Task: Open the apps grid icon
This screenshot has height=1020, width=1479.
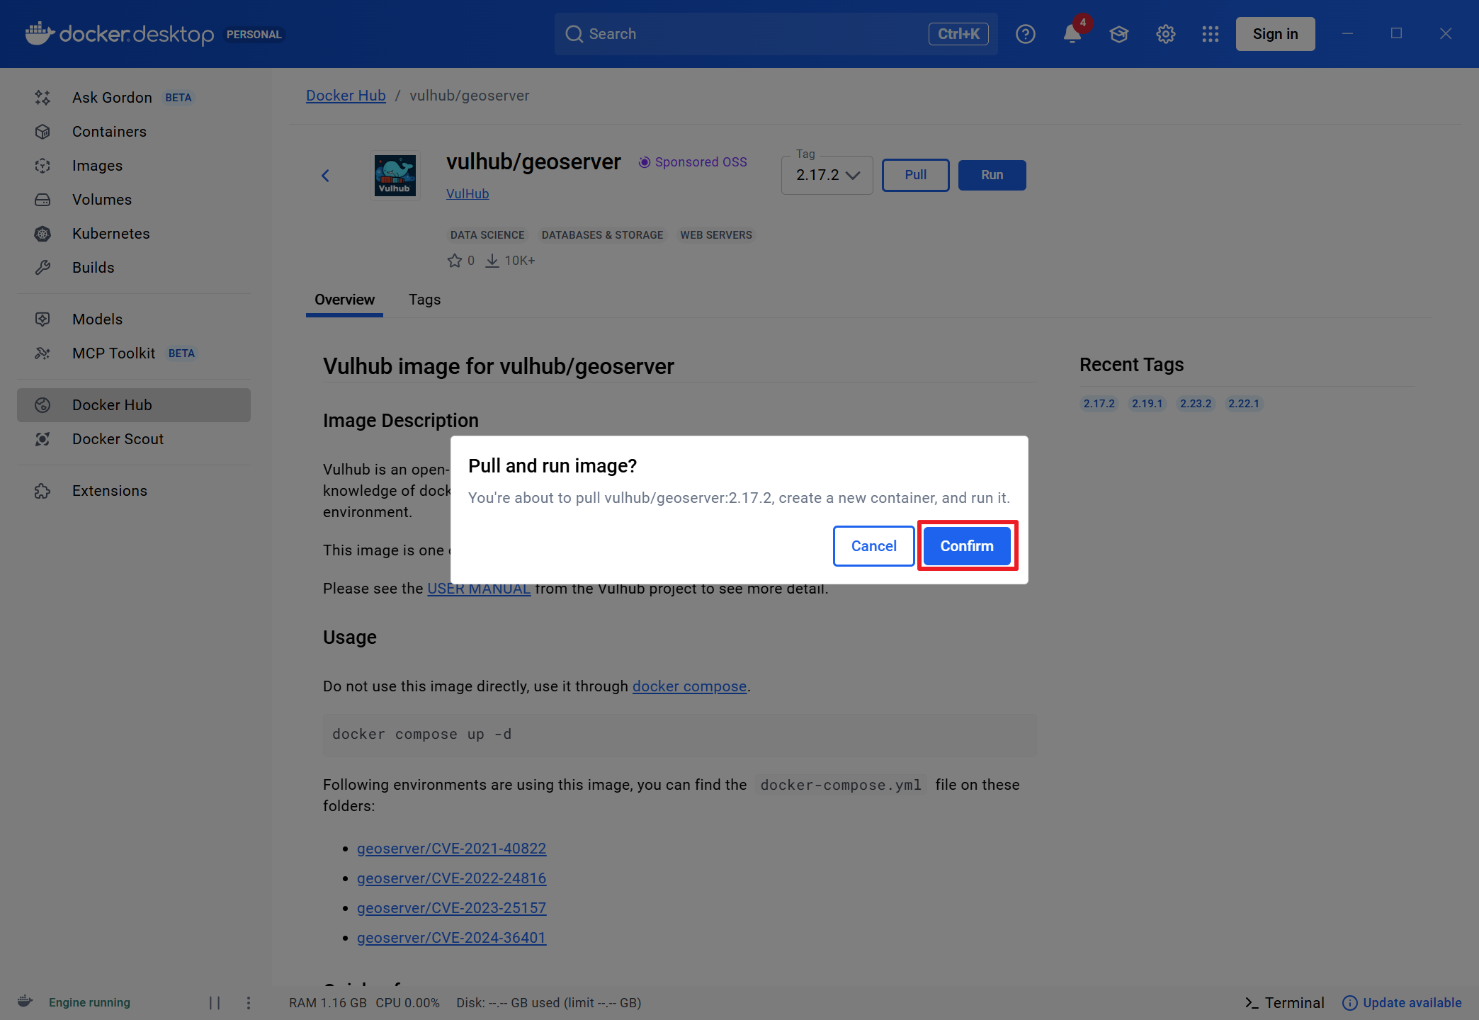Action: [1210, 34]
